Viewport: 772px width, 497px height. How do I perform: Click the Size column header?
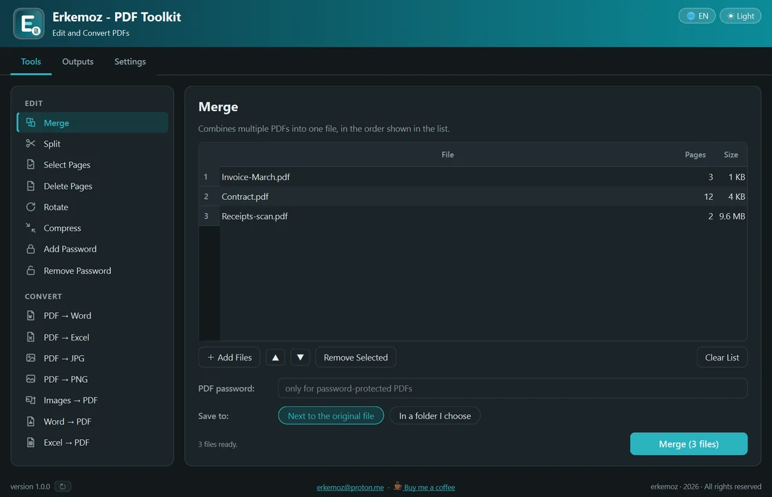pyautogui.click(x=731, y=154)
